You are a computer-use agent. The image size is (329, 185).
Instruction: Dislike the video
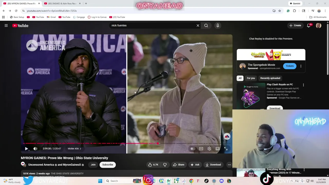[x=165, y=165]
